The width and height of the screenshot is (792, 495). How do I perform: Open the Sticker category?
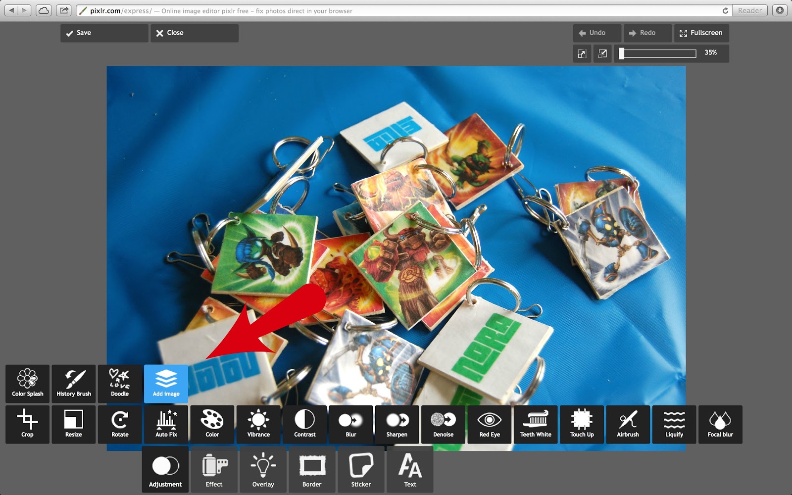click(x=361, y=469)
